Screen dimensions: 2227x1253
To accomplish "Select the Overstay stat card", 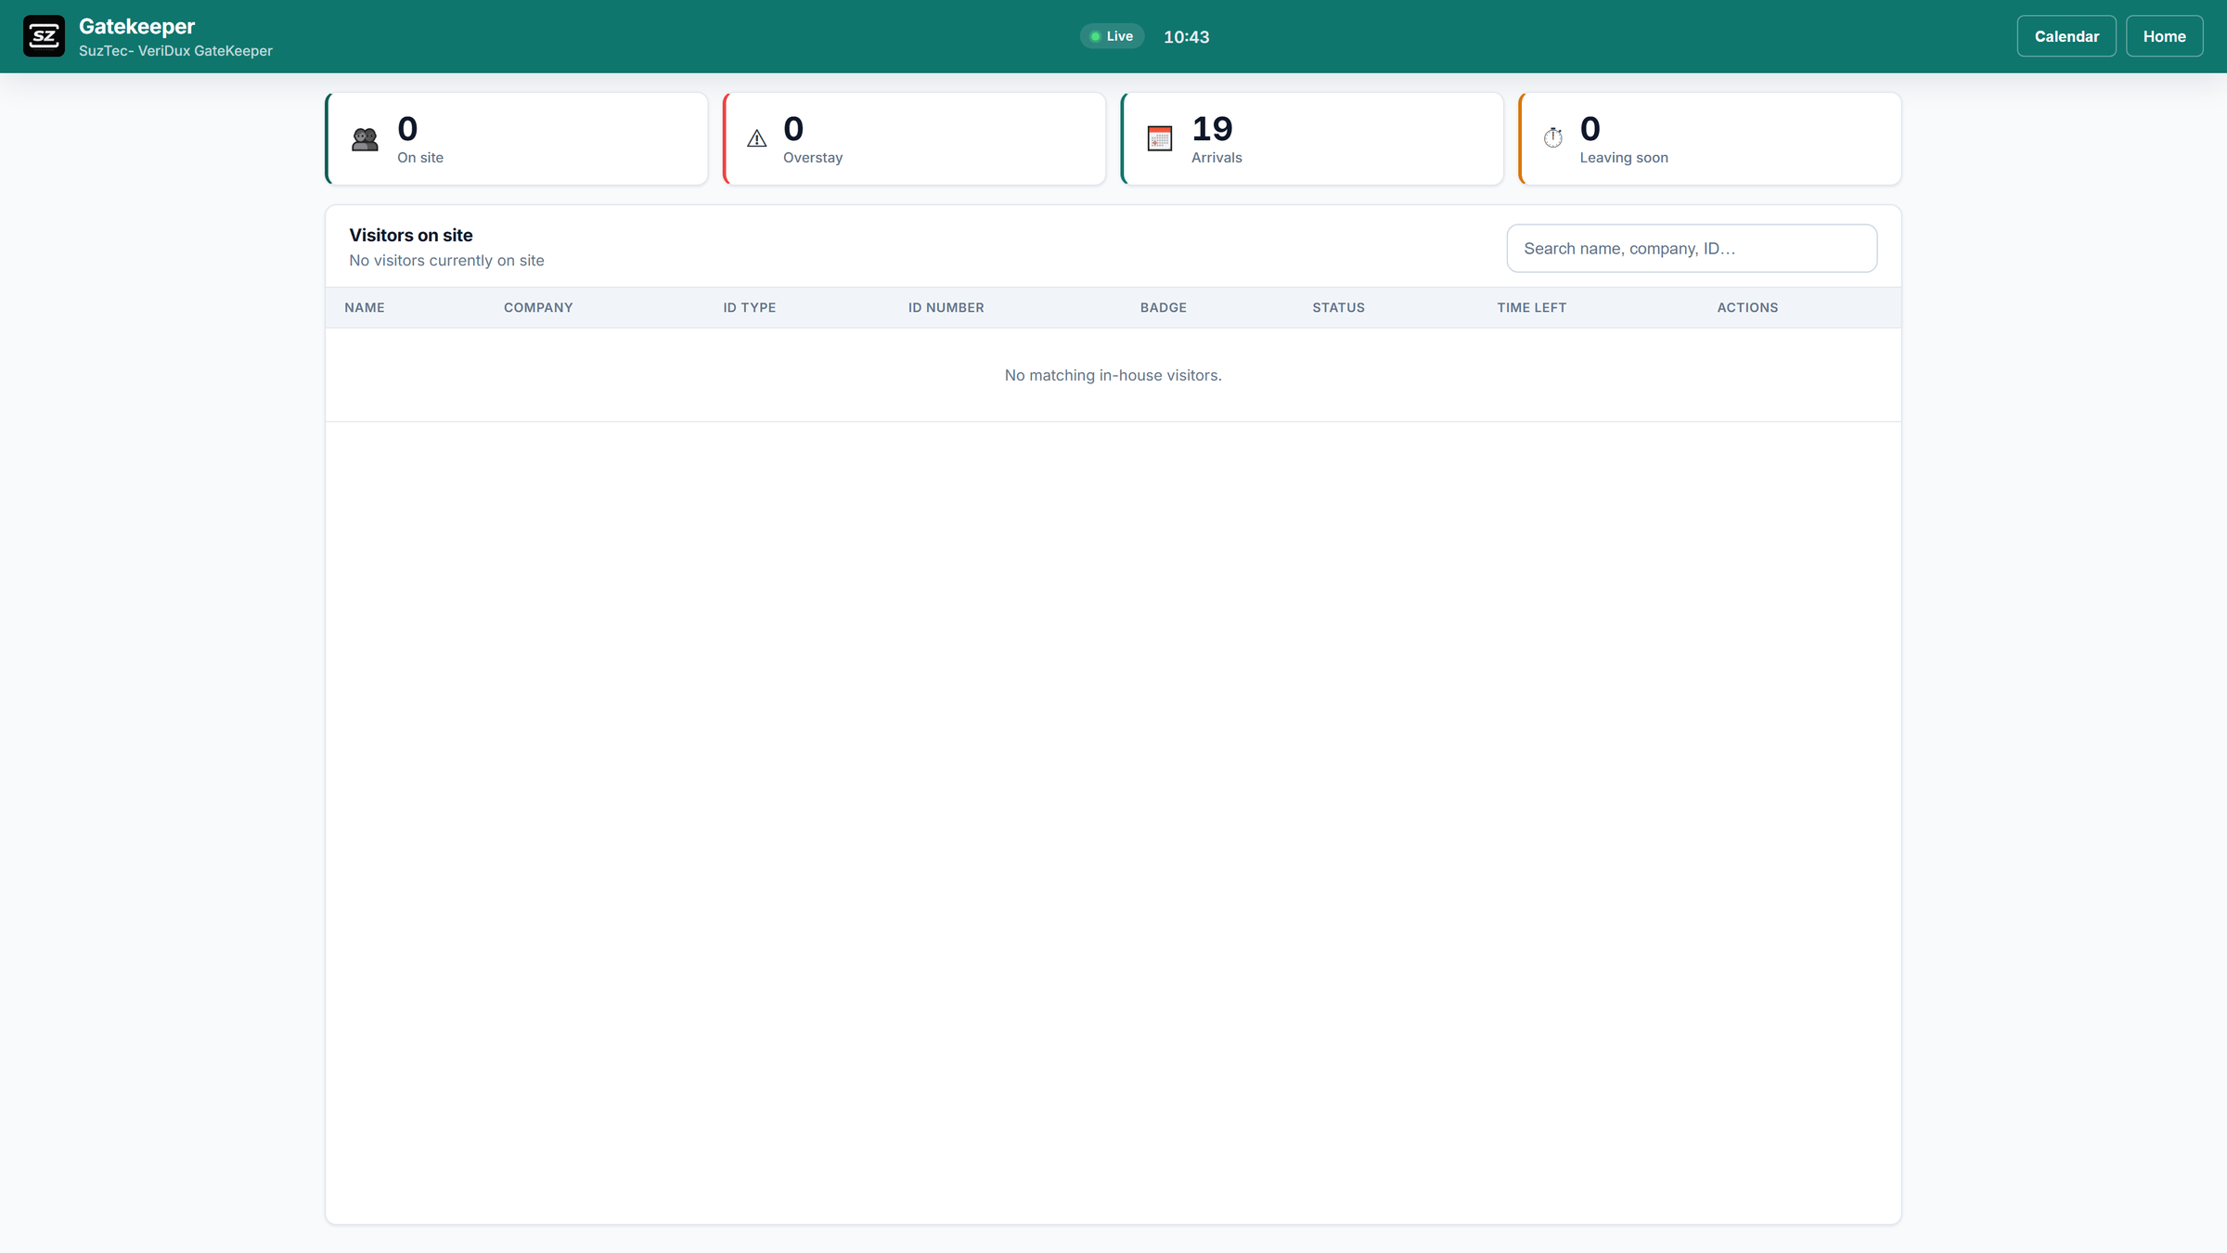I will [x=914, y=138].
